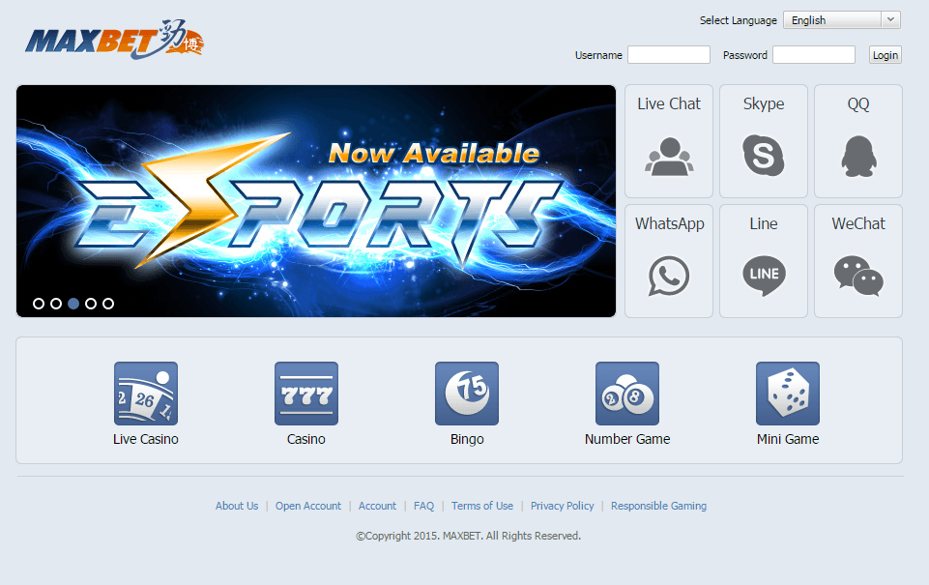929x585 pixels.
Task: Open the Responsible Gaming link
Action: (659, 506)
